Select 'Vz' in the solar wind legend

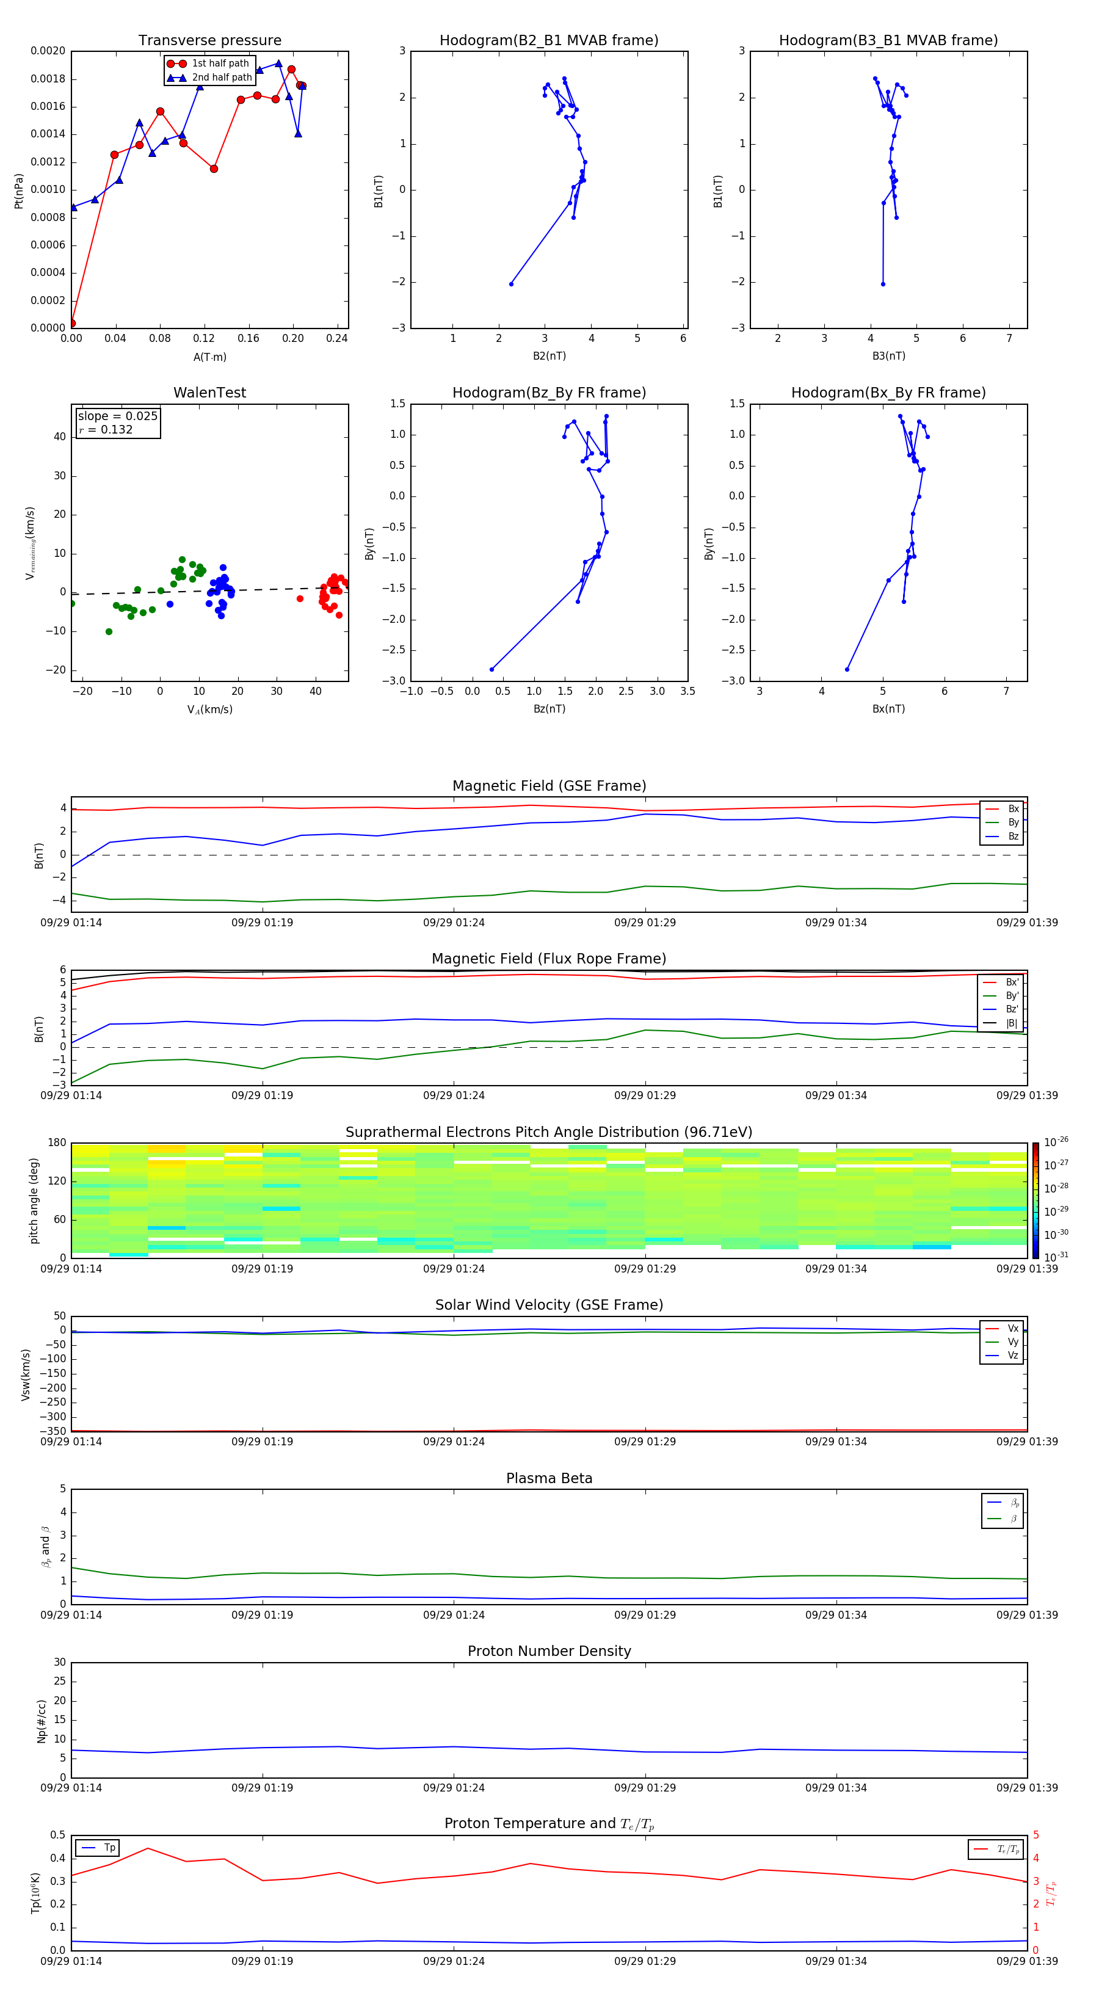[x=1003, y=1356]
